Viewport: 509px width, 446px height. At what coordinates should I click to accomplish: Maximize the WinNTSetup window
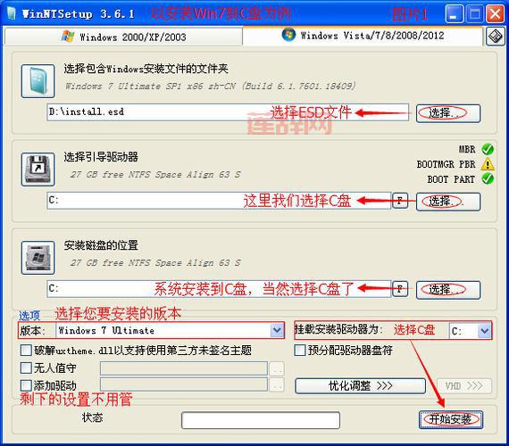tap(474, 14)
